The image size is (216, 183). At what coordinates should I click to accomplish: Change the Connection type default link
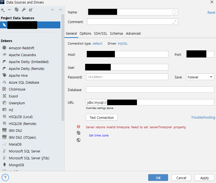point(98,43)
